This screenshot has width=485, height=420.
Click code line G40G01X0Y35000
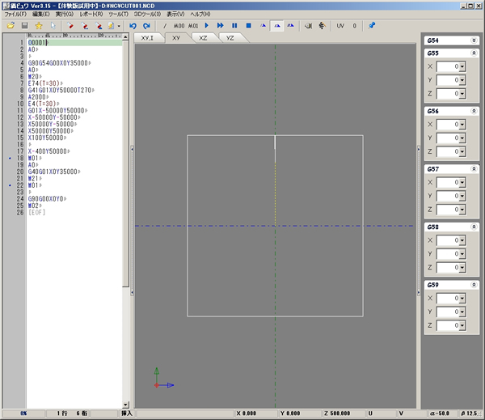click(x=53, y=172)
